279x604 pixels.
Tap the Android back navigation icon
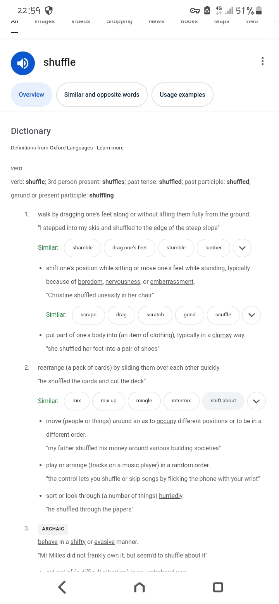(x=62, y=587)
